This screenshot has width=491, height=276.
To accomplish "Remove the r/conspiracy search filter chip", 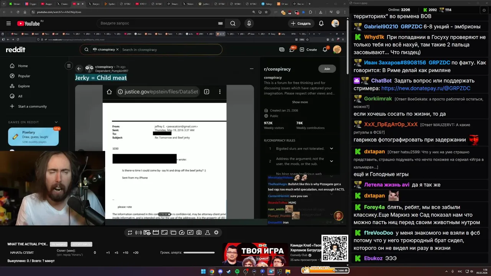I will [x=117, y=49].
